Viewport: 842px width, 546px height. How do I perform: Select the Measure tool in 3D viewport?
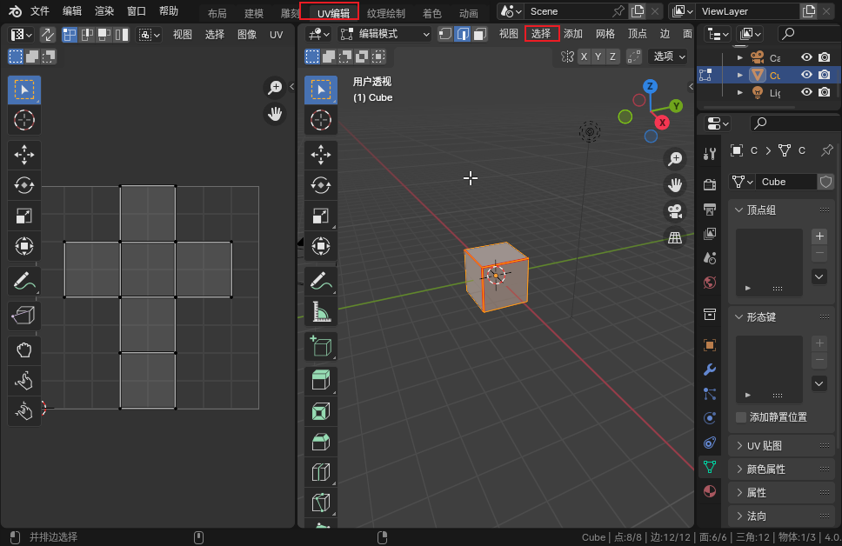(321, 310)
